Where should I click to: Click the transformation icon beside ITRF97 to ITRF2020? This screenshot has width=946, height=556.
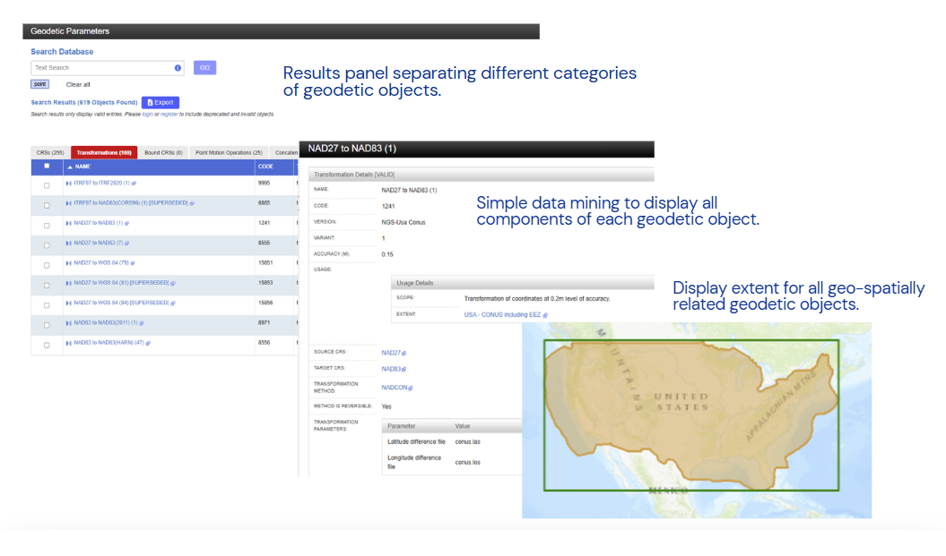(69, 183)
